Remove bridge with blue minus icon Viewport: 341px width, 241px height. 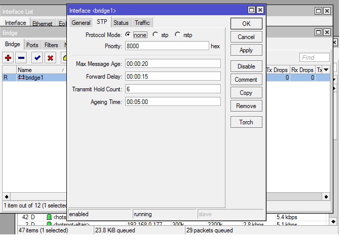tap(21, 58)
